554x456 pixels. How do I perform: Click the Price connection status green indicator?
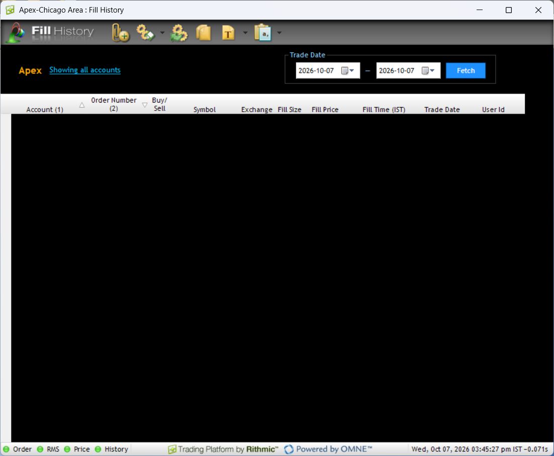tap(67, 449)
